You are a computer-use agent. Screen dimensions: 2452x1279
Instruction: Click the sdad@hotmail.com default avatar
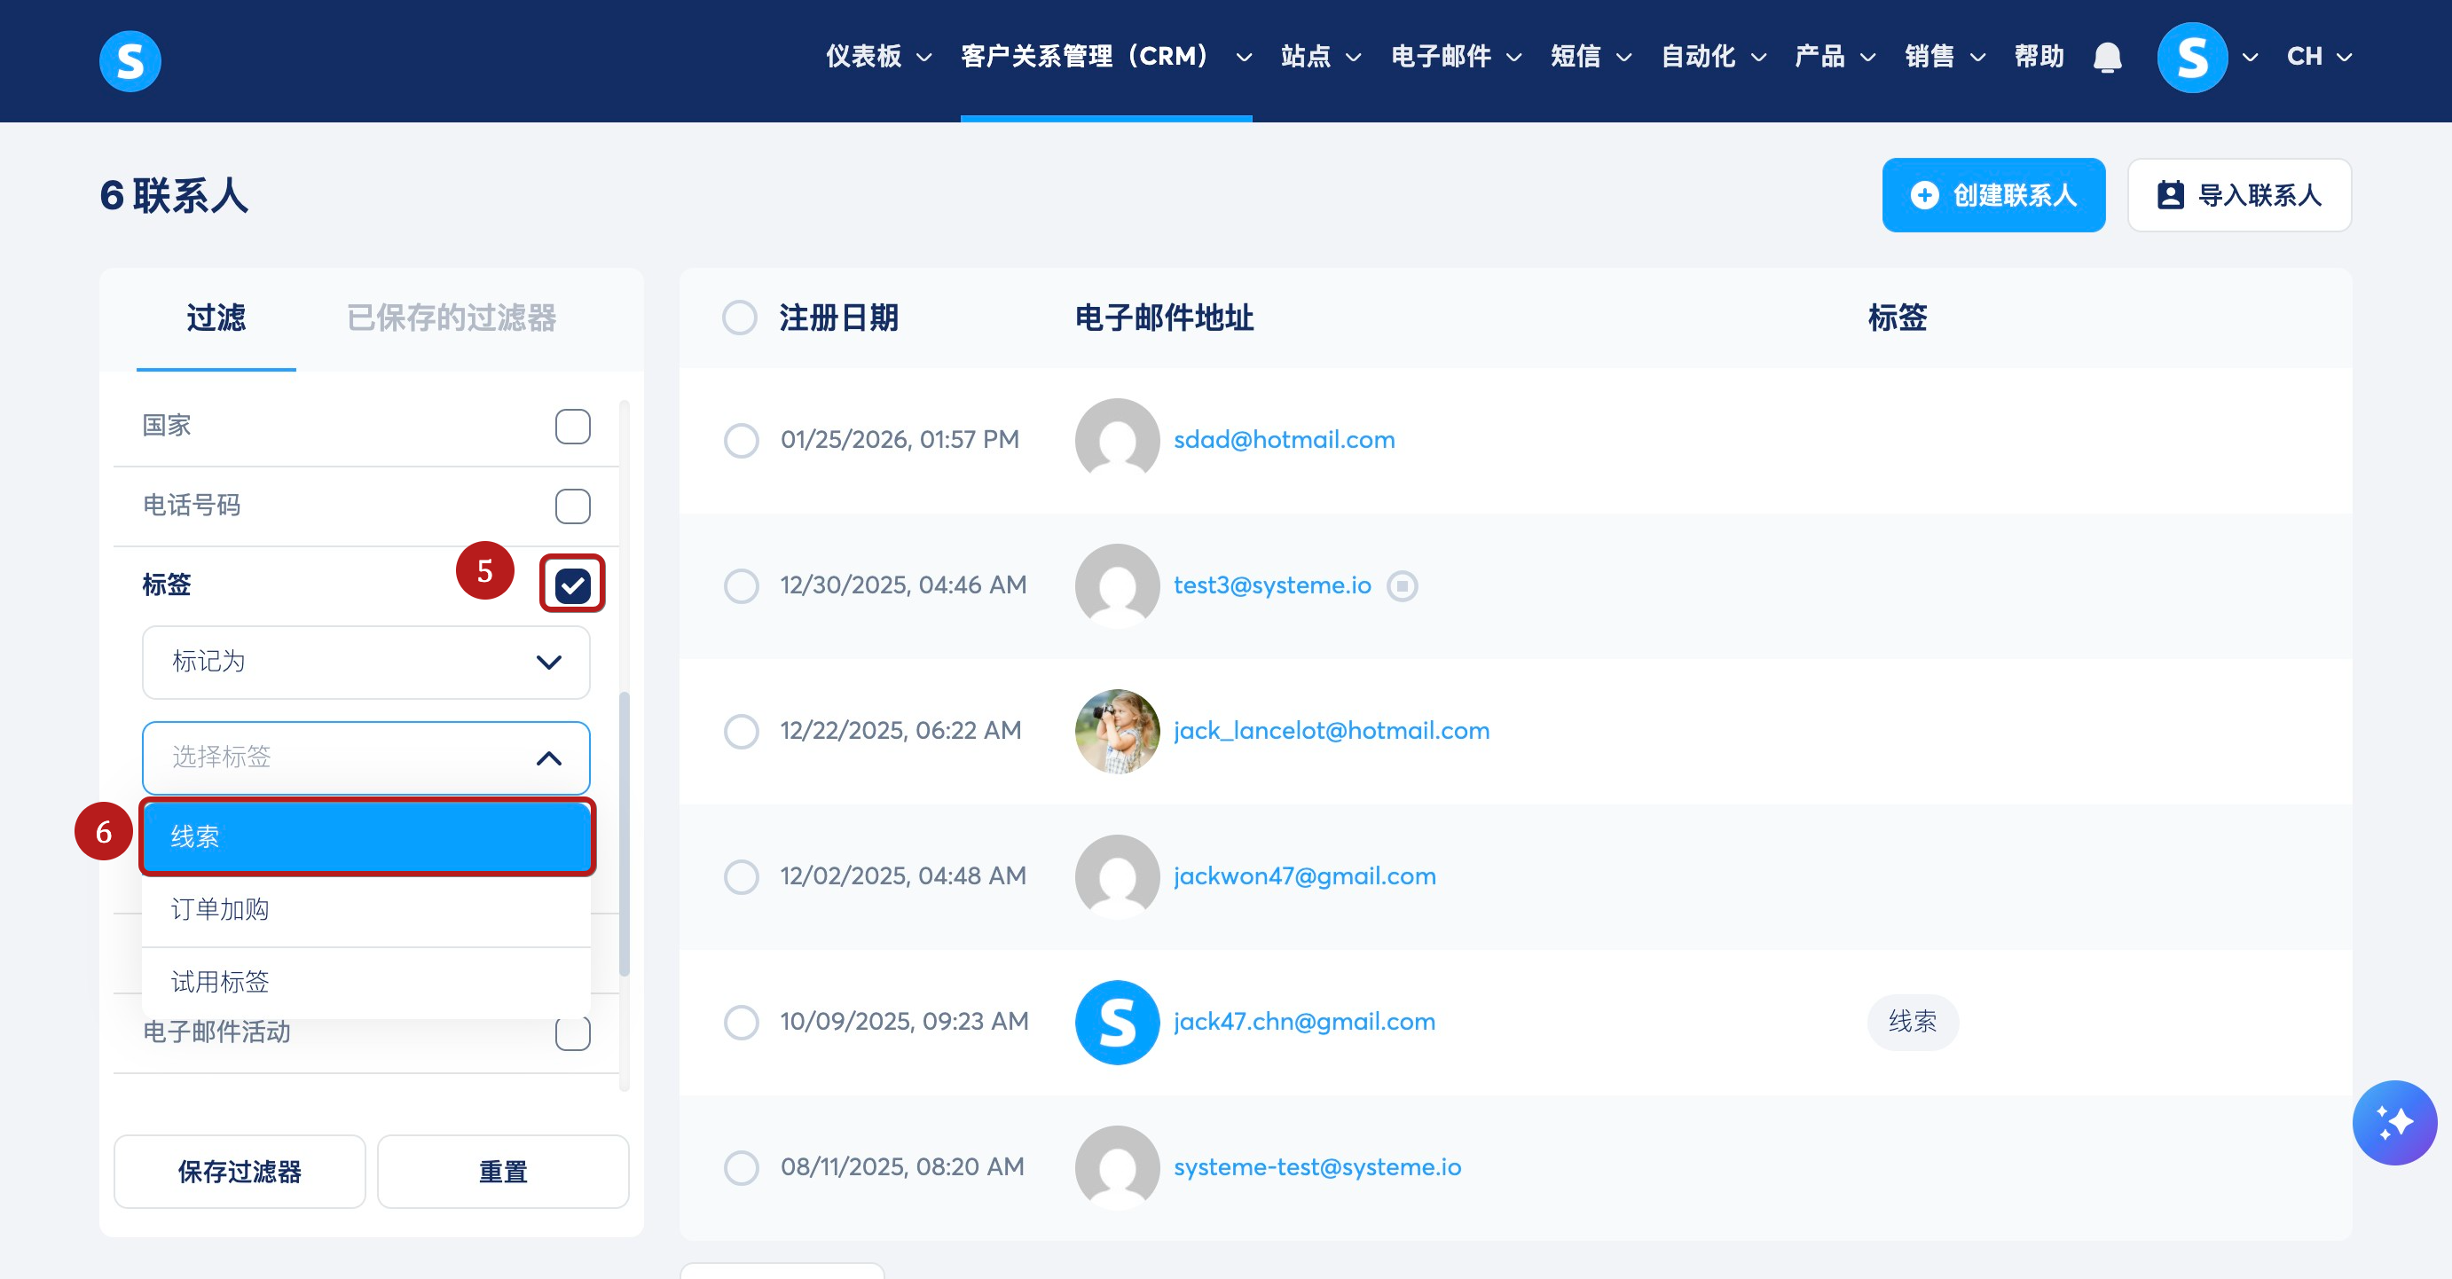(1117, 440)
